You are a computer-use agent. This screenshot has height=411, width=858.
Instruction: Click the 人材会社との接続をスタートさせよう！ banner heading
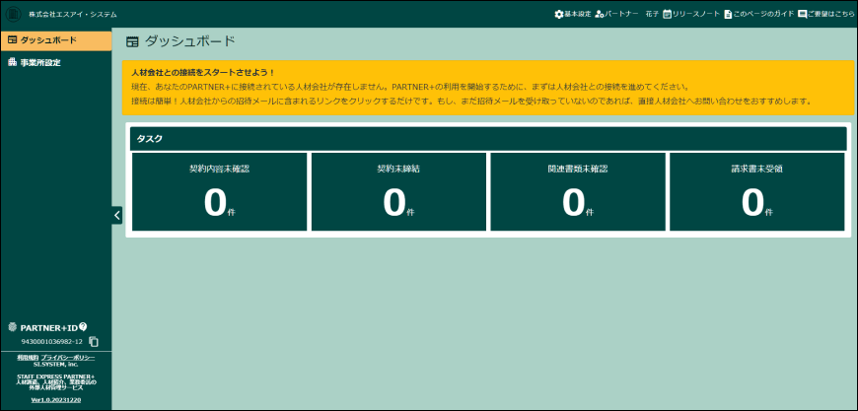pos(203,72)
